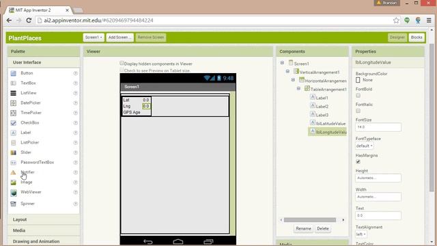Reload the page with browser refresh icon
Viewport: 437px width, 246px height.
[29, 20]
